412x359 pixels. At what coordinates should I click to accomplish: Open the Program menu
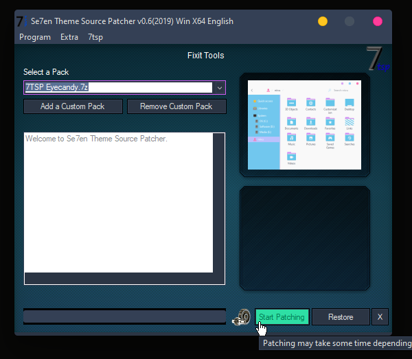point(35,37)
